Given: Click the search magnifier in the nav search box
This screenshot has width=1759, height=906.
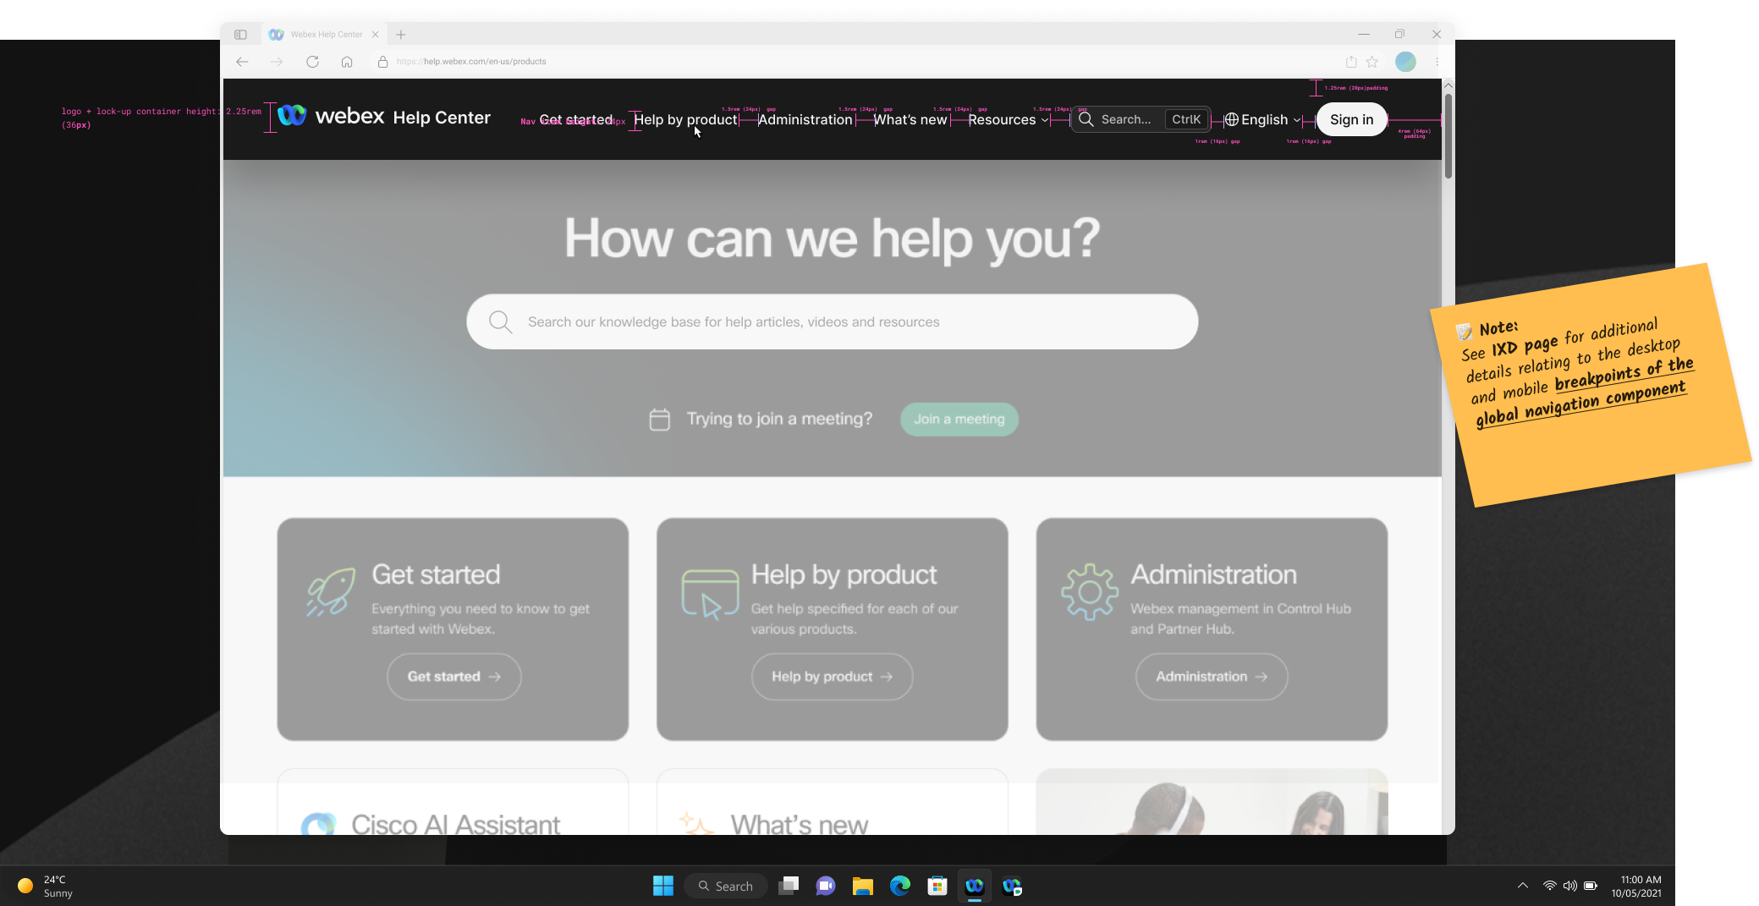Looking at the screenshot, I should (1087, 119).
